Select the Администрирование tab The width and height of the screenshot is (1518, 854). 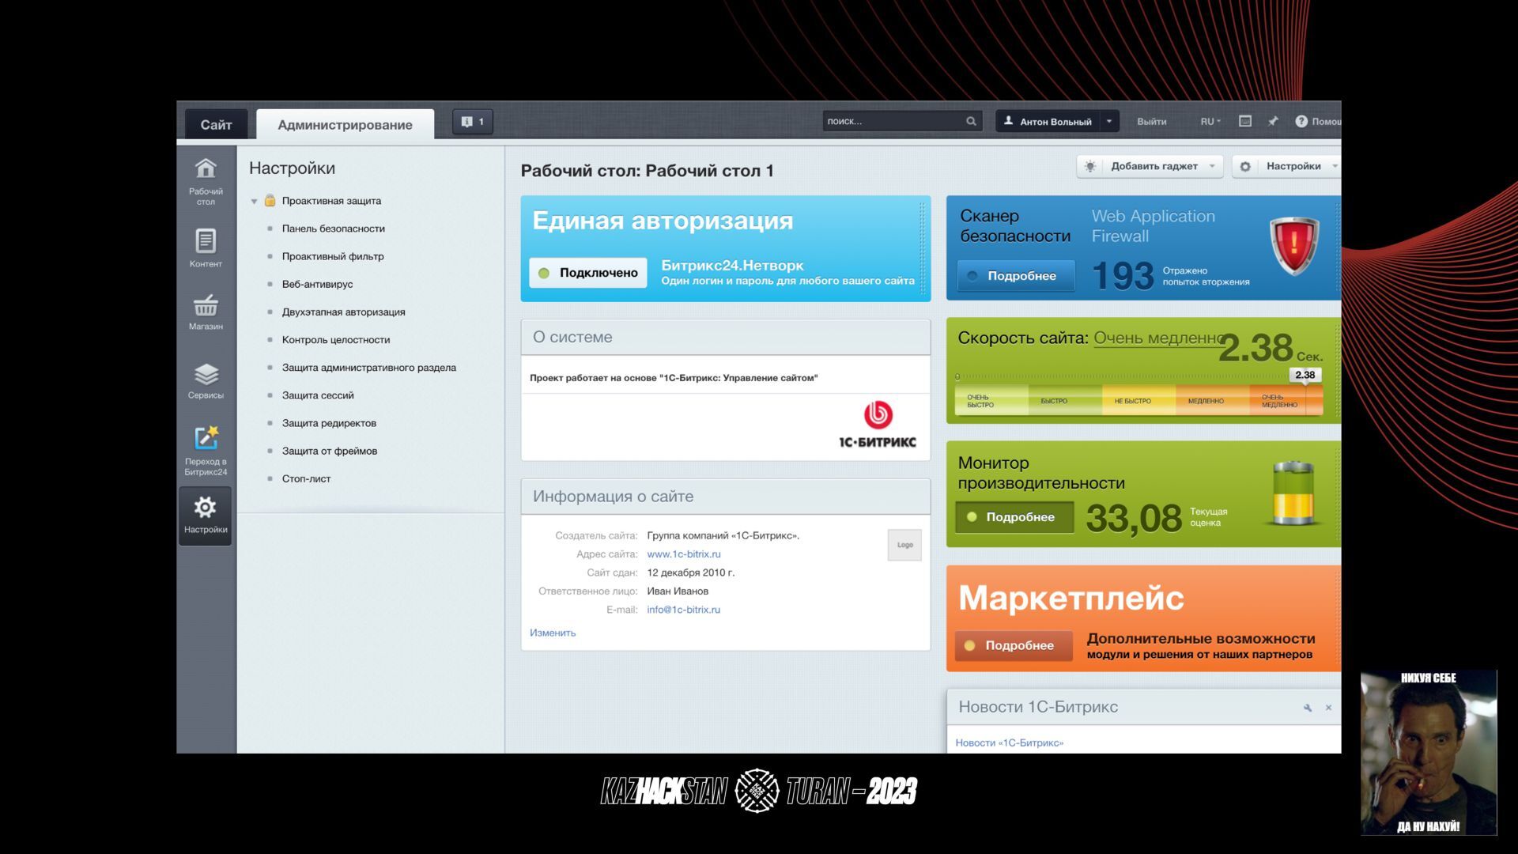[345, 125]
